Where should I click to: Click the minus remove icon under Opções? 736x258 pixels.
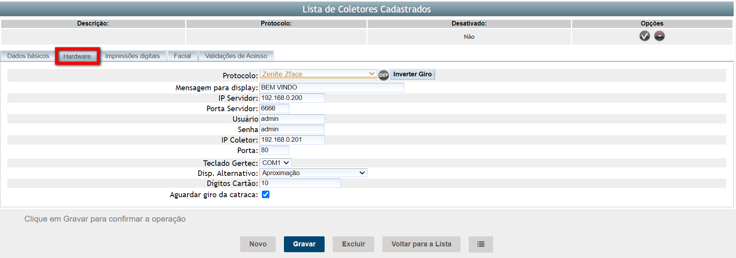(x=659, y=36)
